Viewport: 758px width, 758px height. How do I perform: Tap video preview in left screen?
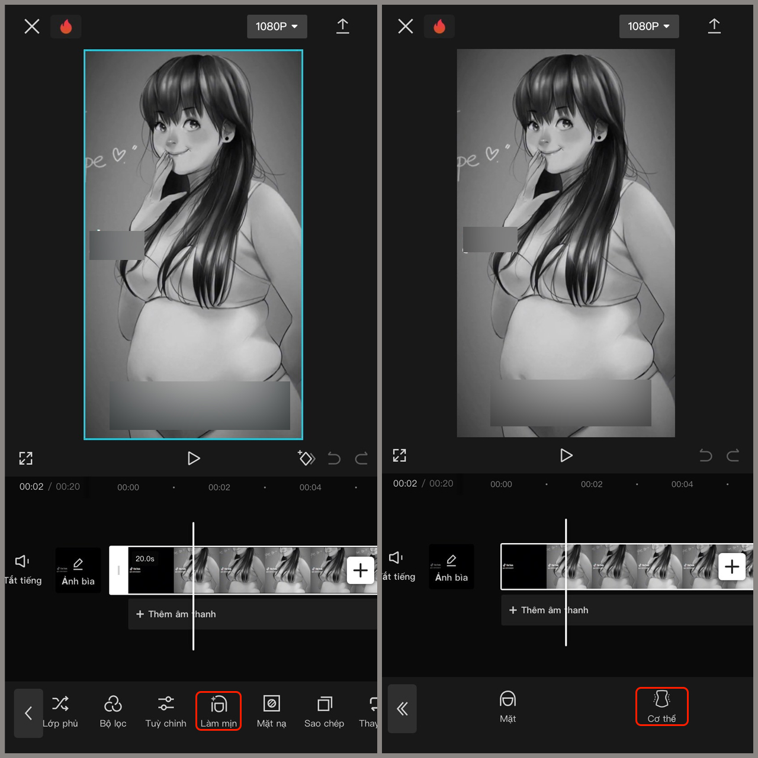click(193, 245)
